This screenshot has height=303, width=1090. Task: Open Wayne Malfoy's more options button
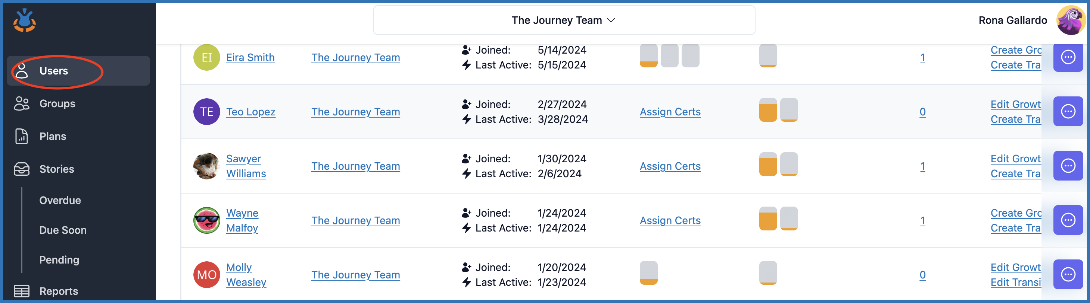(1068, 220)
